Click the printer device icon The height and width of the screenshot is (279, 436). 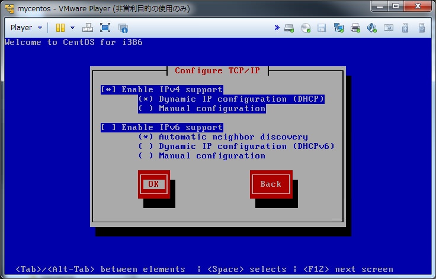point(355,28)
